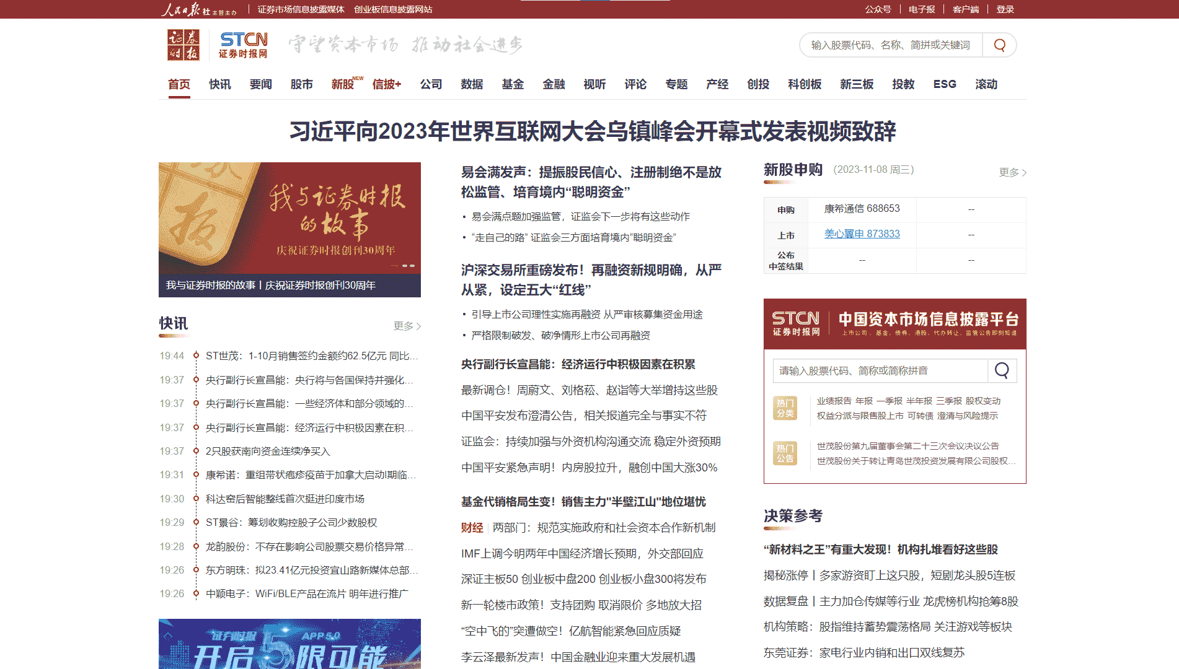This screenshot has width=1179, height=669.
Task: Expand 更多 next to 新股申购
Action: point(1012,172)
